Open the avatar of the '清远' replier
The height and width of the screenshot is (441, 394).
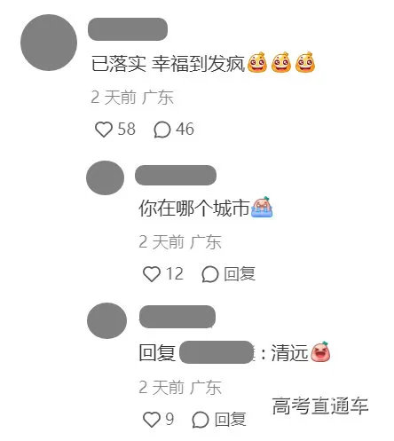coord(106,320)
